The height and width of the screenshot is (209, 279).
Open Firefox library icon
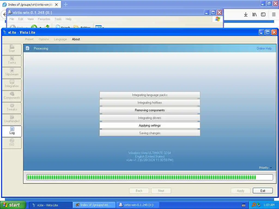(x=254, y=15)
